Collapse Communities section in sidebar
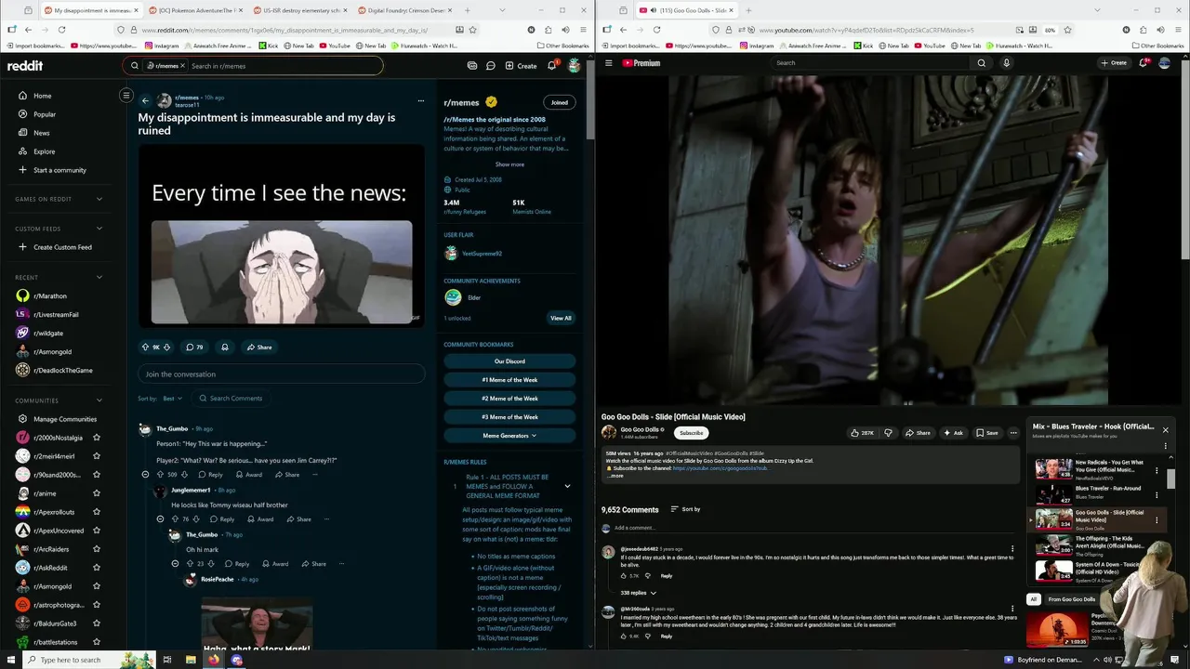 [99, 400]
